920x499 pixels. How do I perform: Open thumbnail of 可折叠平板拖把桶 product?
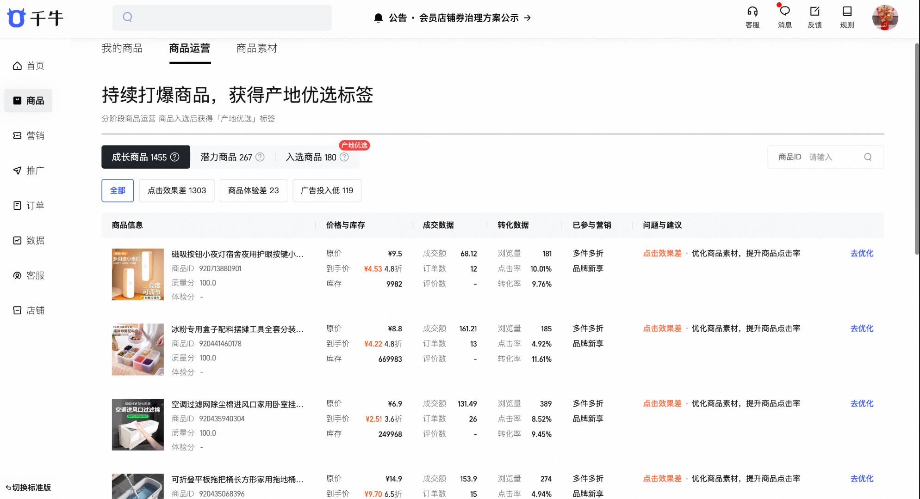click(x=138, y=486)
